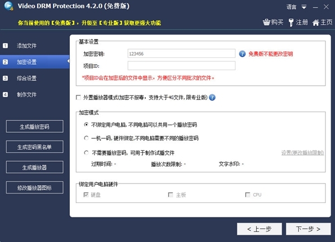Click the 生成播放密码 button
This screenshot has height=242, width=335.
coord(35,127)
